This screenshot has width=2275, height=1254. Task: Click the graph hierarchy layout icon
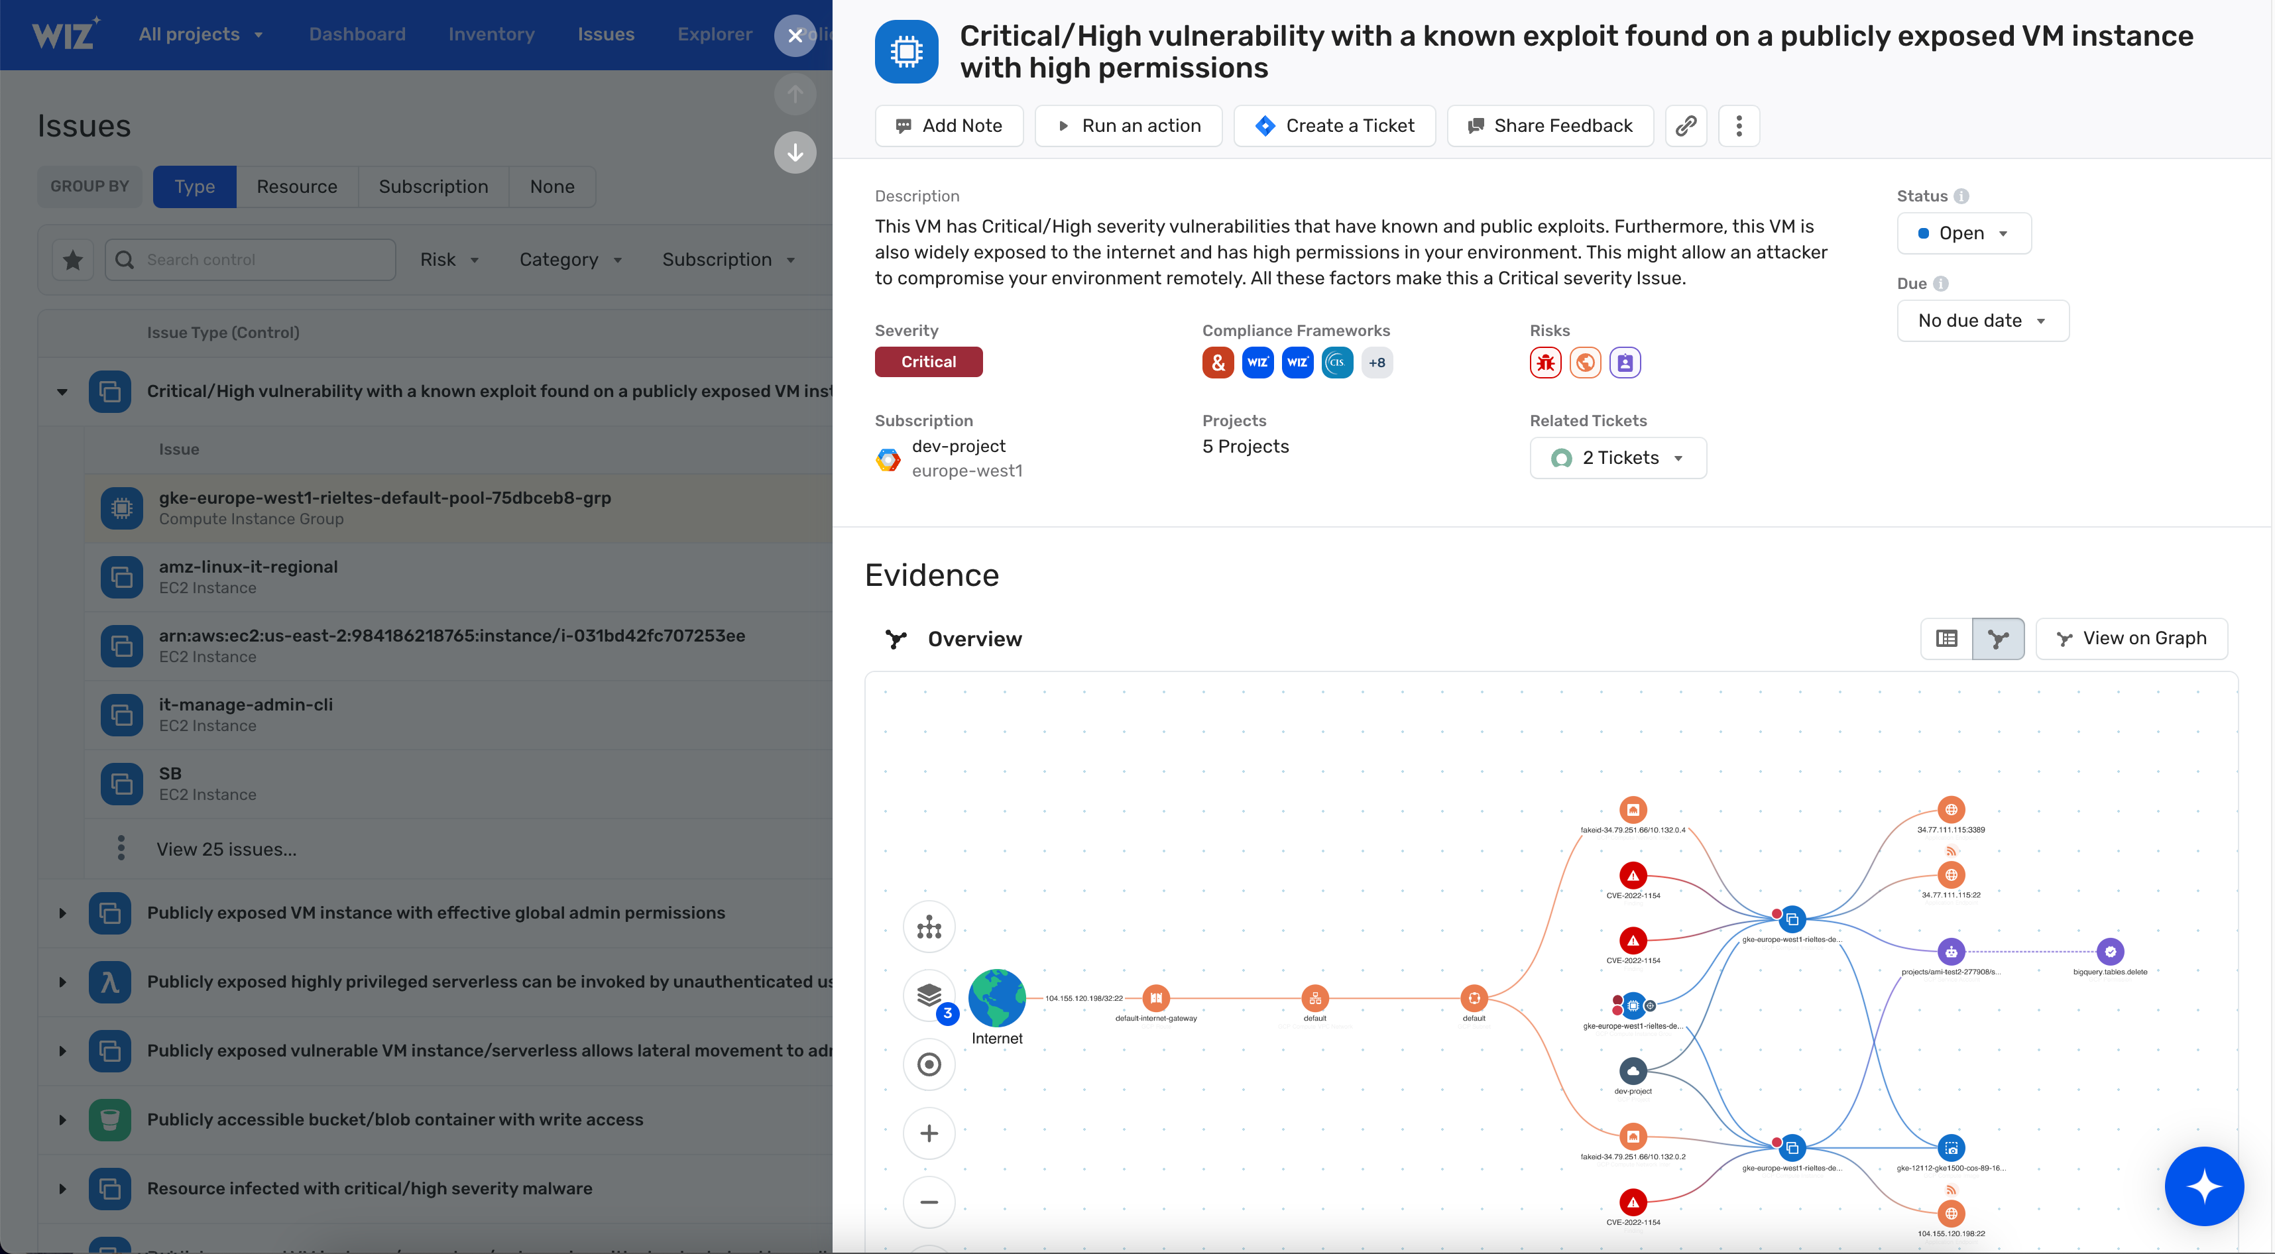[x=929, y=927]
